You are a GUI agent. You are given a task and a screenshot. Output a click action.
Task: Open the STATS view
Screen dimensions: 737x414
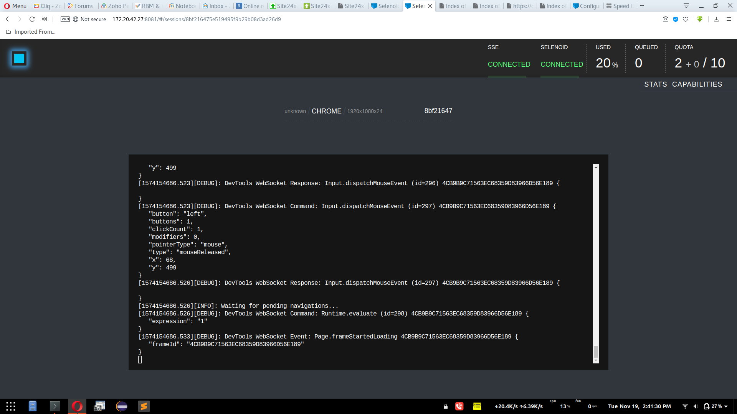click(655, 84)
